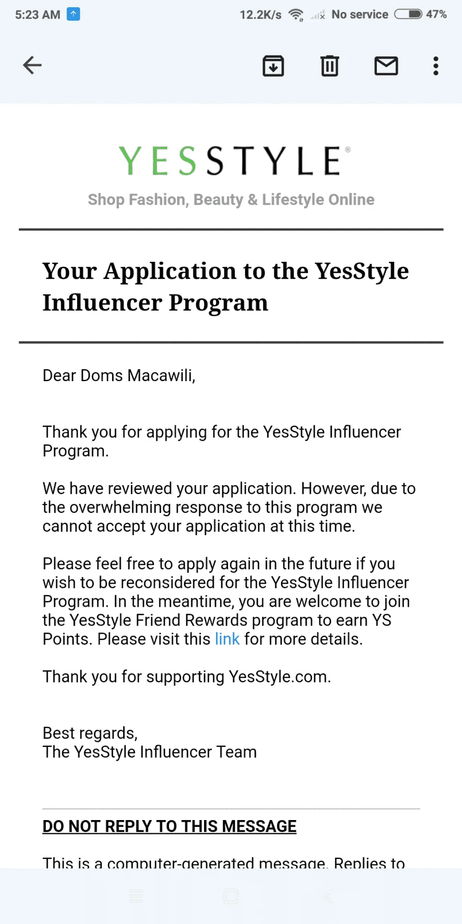Tap the system back chevron at bottom
This screenshot has width=462, height=924.
[328, 896]
